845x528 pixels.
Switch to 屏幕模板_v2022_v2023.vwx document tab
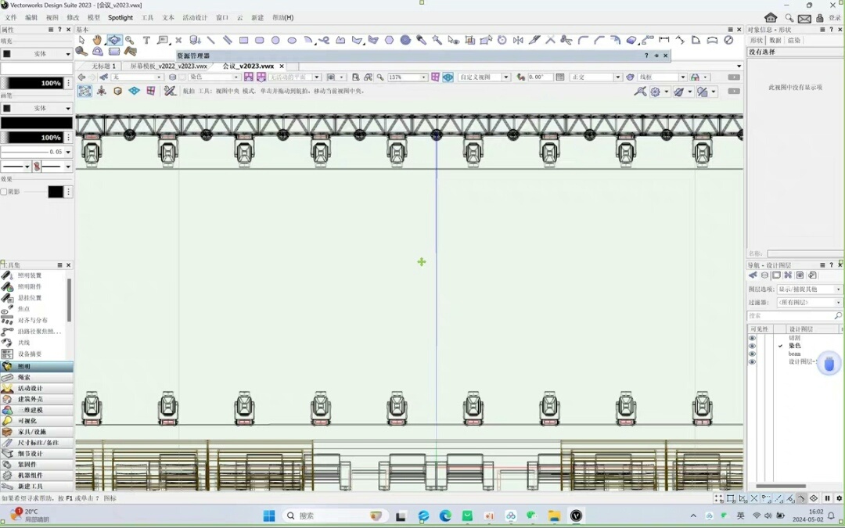click(x=168, y=66)
